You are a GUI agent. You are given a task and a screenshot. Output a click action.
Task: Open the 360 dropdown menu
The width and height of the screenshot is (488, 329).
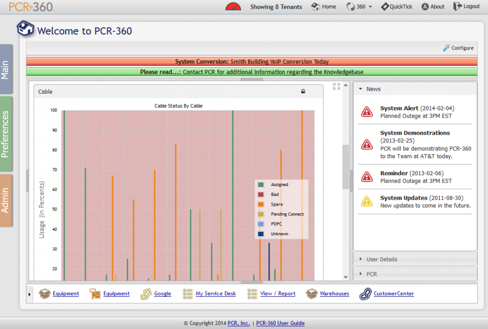[x=359, y=7]
